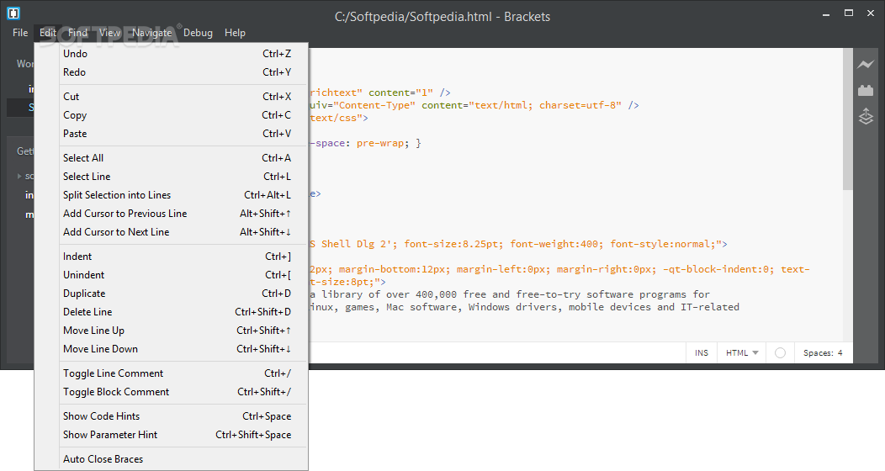The image size is (885, 471).
Task: Click the word 'drivers,' in editor text
Action: click(x=538, y=308)
